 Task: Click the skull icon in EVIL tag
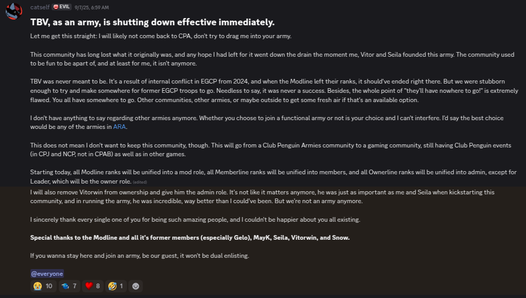[56, 7]
